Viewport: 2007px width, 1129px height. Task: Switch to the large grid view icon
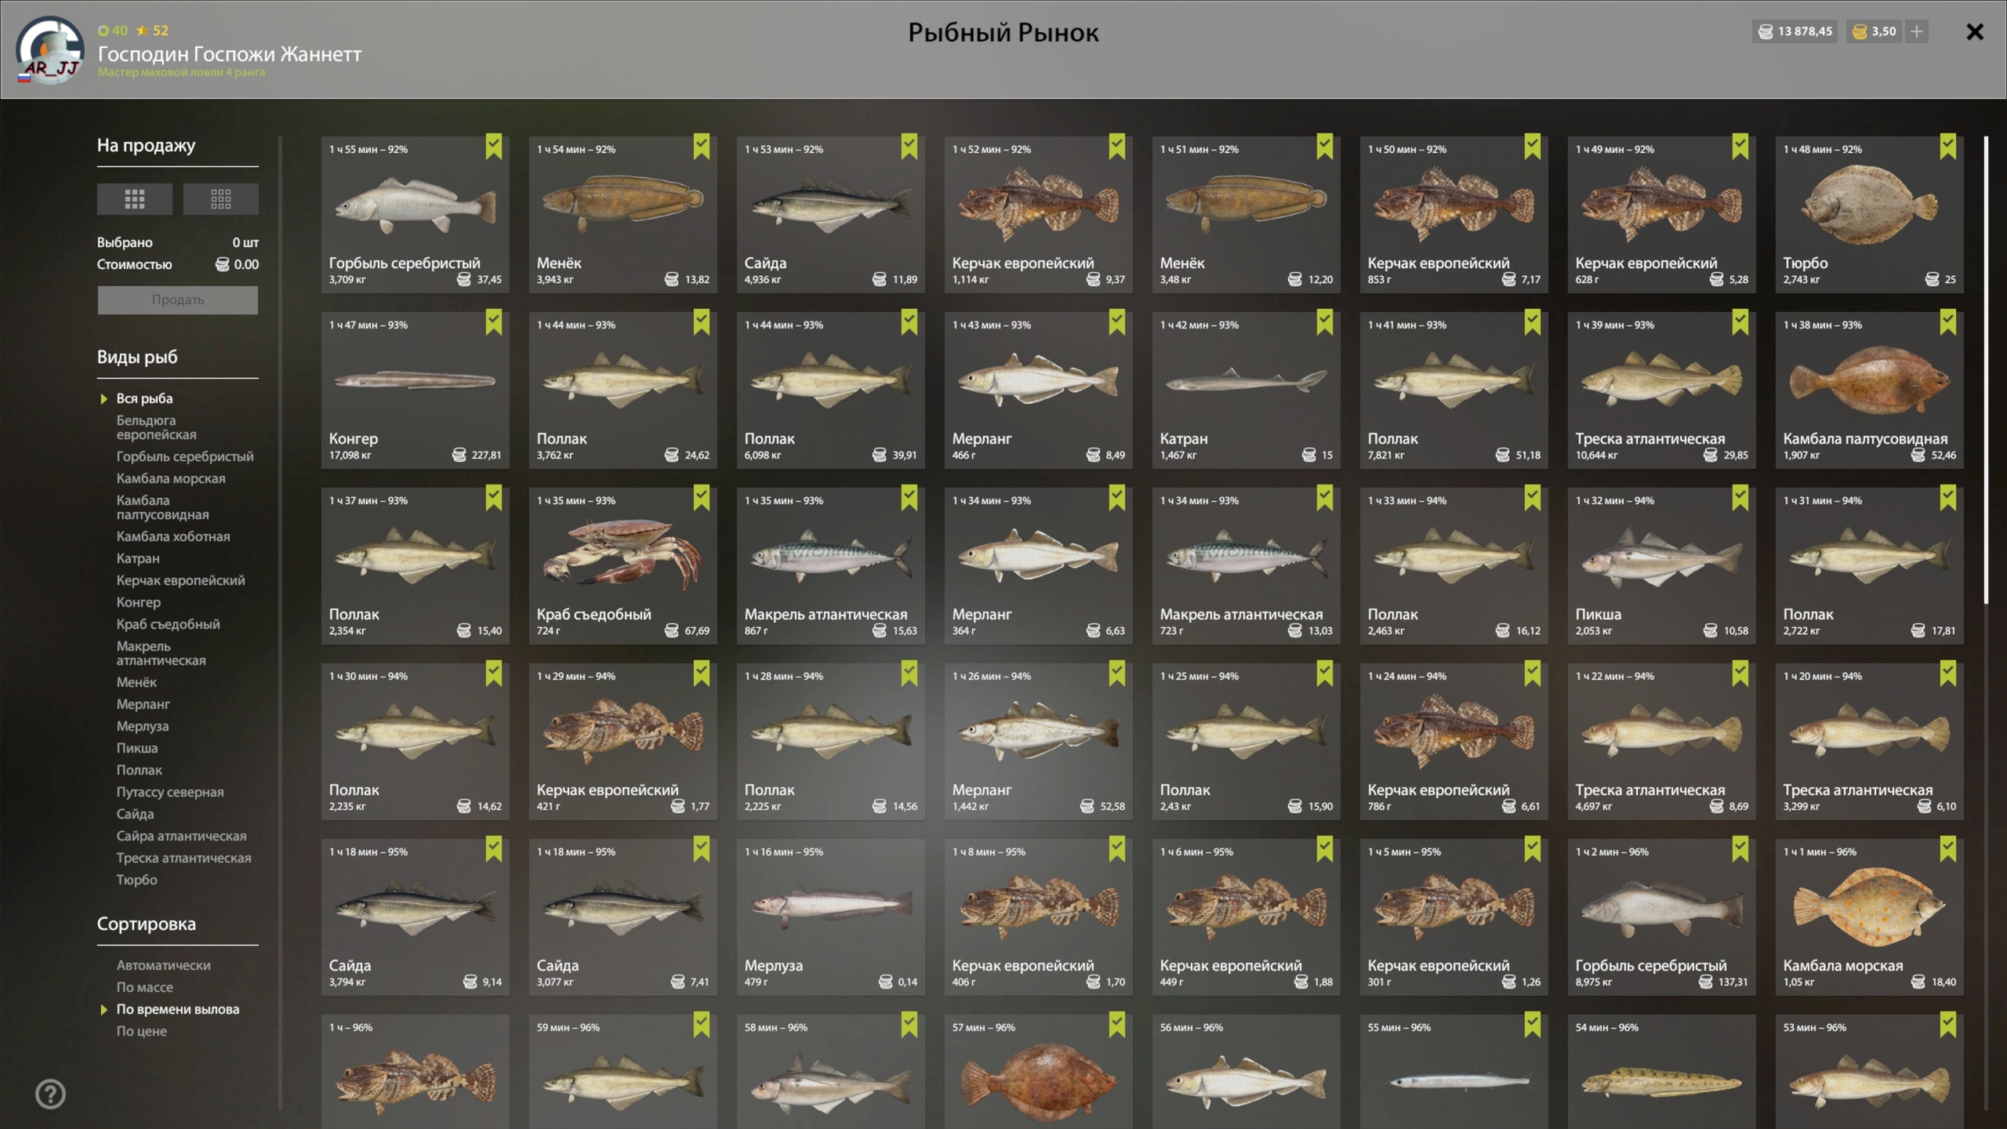tap(134, 199)
